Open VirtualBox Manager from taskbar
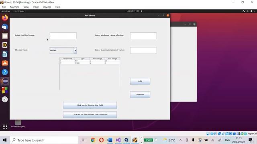The height and width of the screenshot is (144, 257). 126,140
